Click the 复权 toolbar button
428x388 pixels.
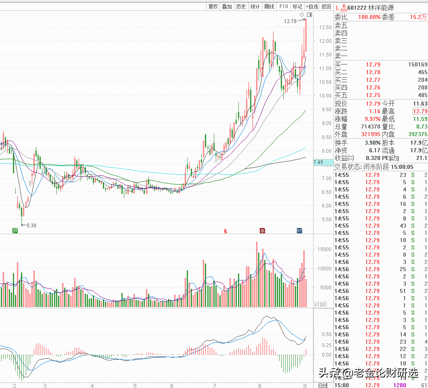(x=213, y=6)
